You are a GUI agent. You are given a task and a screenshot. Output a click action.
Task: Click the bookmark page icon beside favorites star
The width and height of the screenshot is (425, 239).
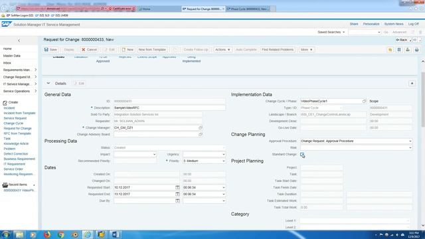click(399, 50)
